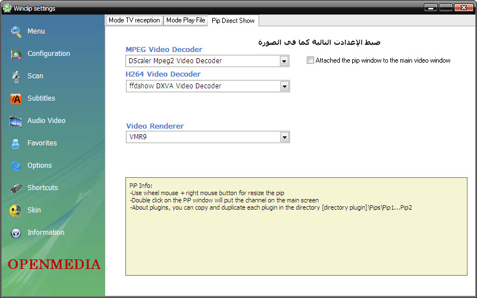Switch to Mode Play File tab
This screenshot has width=477, height=298.
(x=185, y=20)
